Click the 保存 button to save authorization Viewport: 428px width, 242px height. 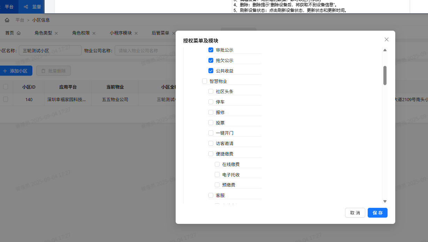click(377, 213)
